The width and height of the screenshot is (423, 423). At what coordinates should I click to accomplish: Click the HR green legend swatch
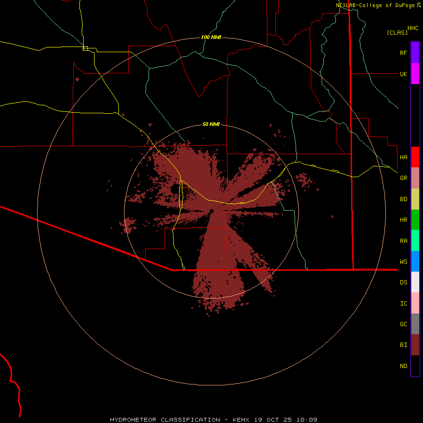point(415,220)
